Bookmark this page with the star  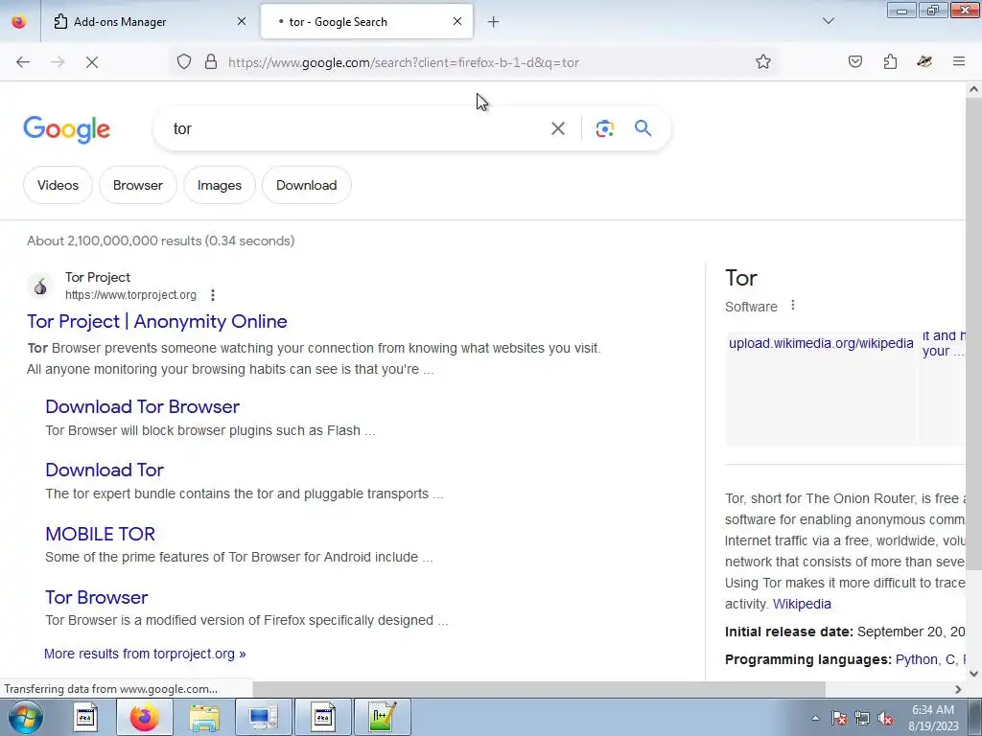[762, 62]
